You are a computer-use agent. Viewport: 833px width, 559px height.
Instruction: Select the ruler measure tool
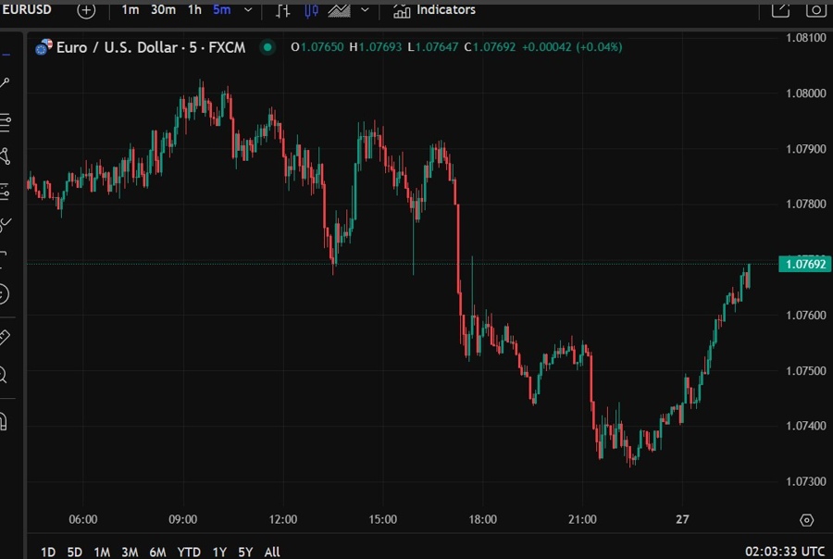pyautogui.click(x=5, y=337)
